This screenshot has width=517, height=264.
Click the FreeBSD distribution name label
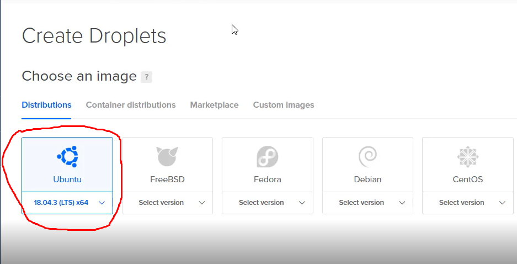(x=168, y=179)
